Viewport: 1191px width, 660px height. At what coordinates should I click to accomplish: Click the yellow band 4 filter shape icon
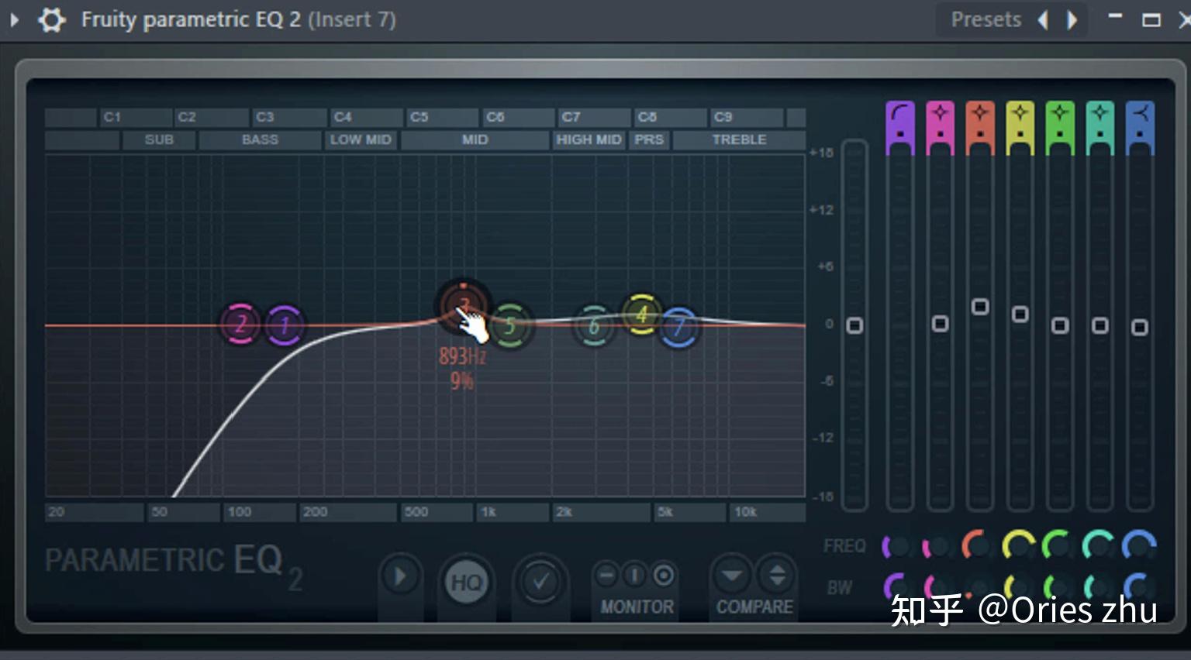point(1020,124)
